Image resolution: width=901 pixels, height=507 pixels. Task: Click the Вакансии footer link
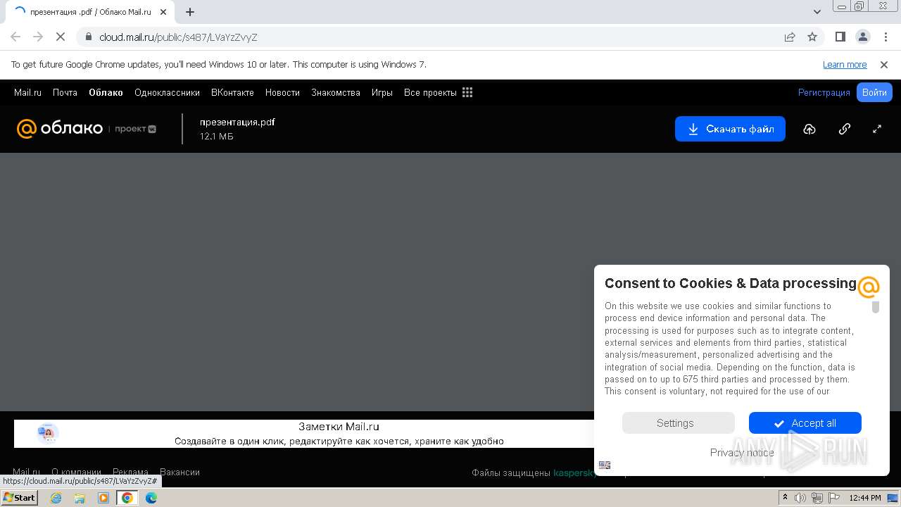coord(179,472)
